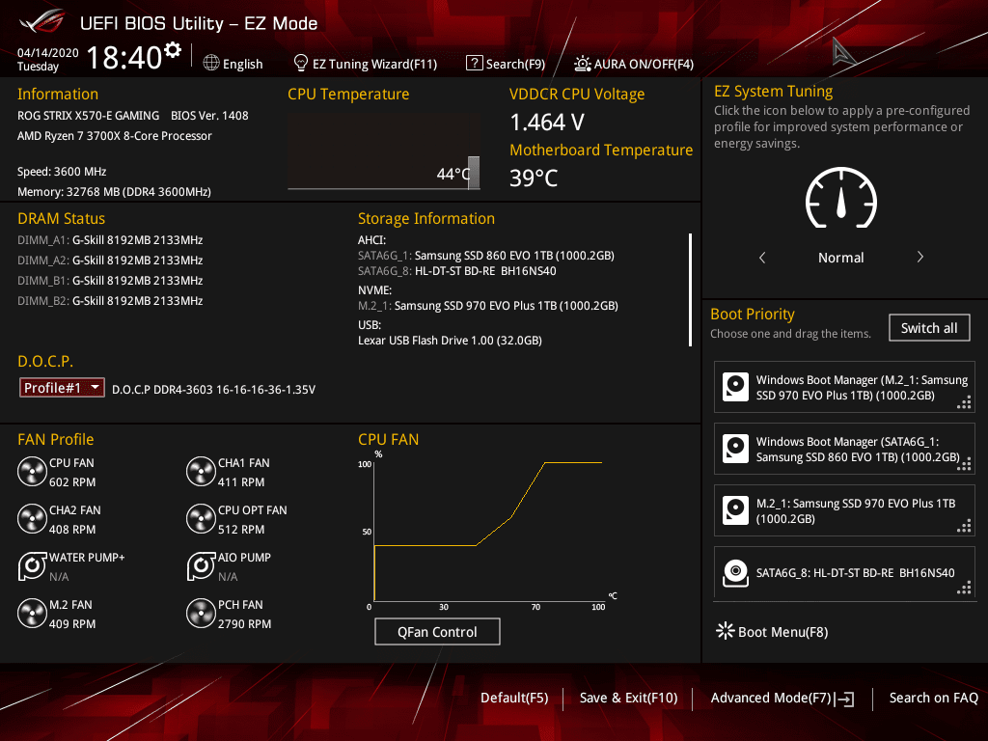Click the 04/14/2020 date text
The height and width of the screenshot is (741, 988).
tap(48, 53)
